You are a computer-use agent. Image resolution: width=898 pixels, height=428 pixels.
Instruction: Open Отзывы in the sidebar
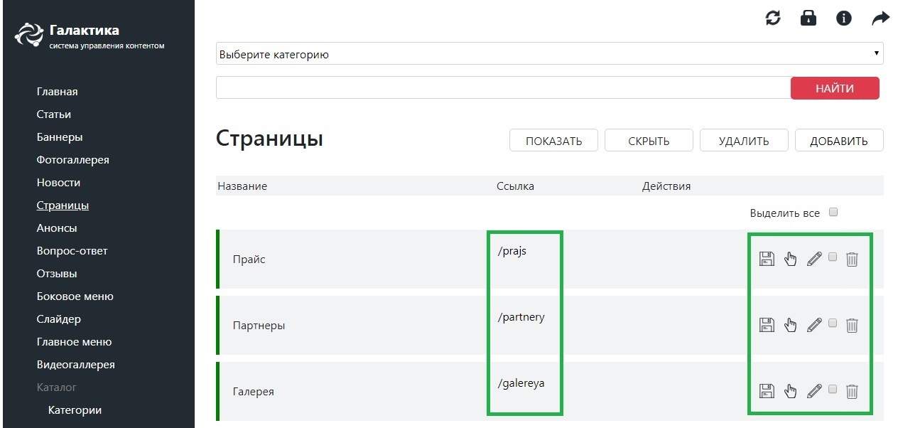(57, 274)
